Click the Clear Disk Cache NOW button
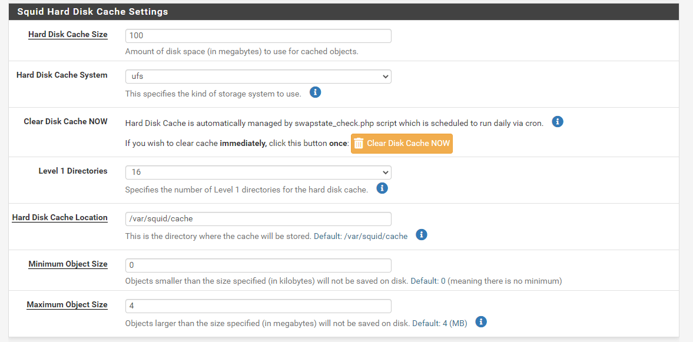693x342 pixels. 402,144
